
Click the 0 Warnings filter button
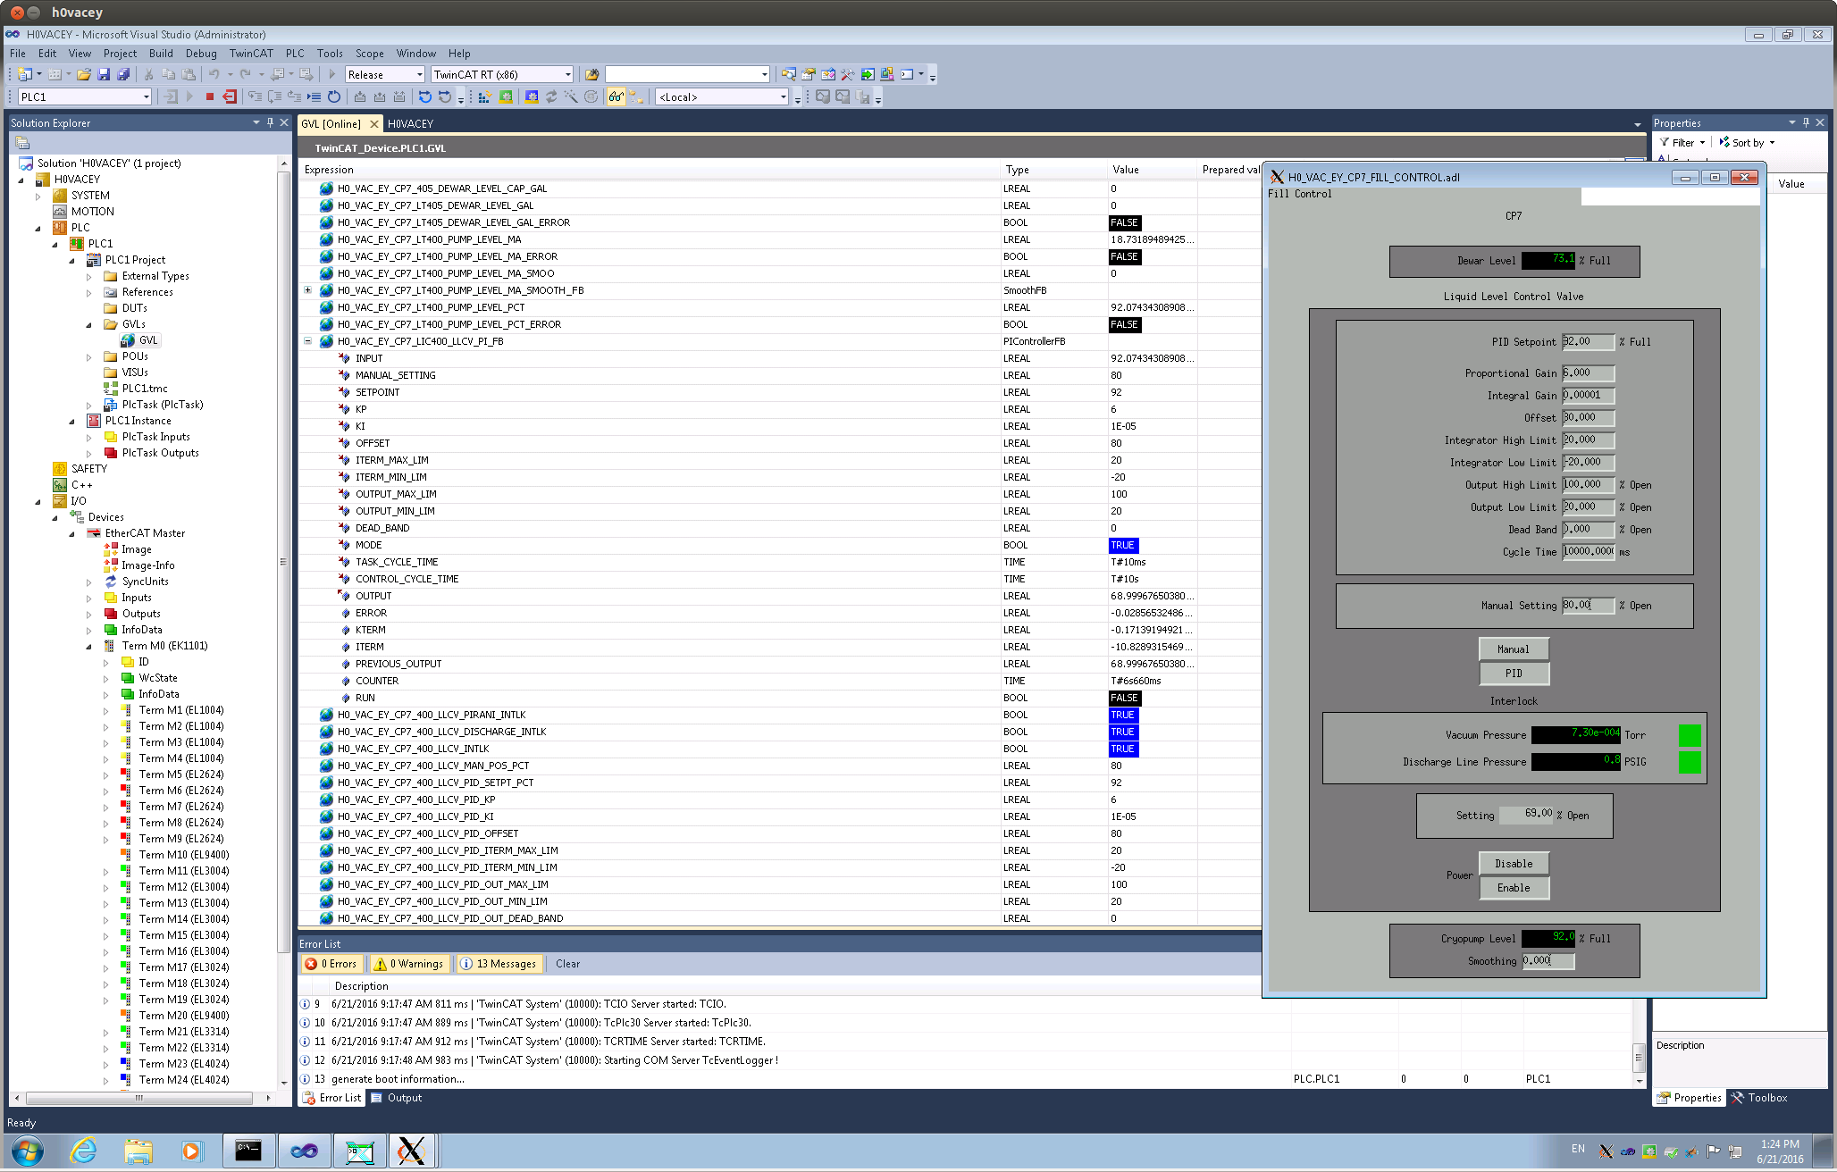(408, 964)
